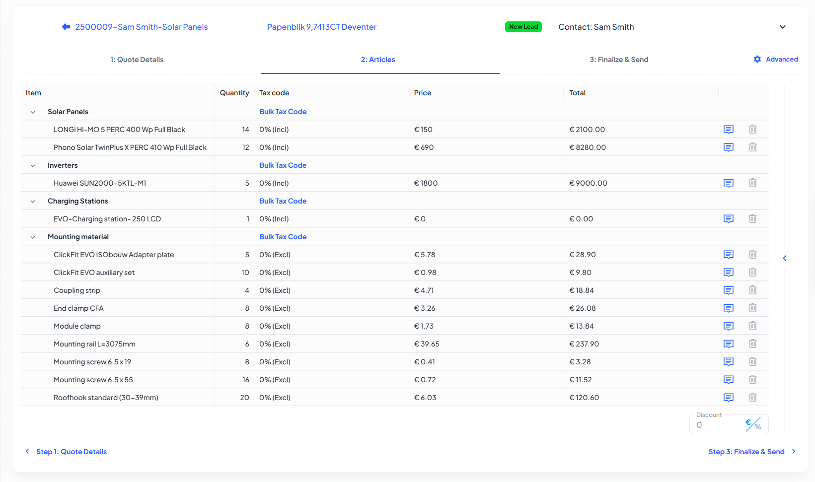
Task: Open comment for Coupling strip row
Action: tap(728, 290)
